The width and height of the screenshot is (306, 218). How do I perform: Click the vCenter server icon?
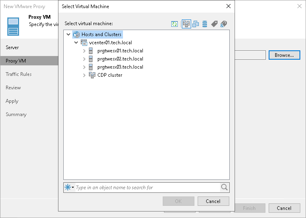(x=84, y=43)
